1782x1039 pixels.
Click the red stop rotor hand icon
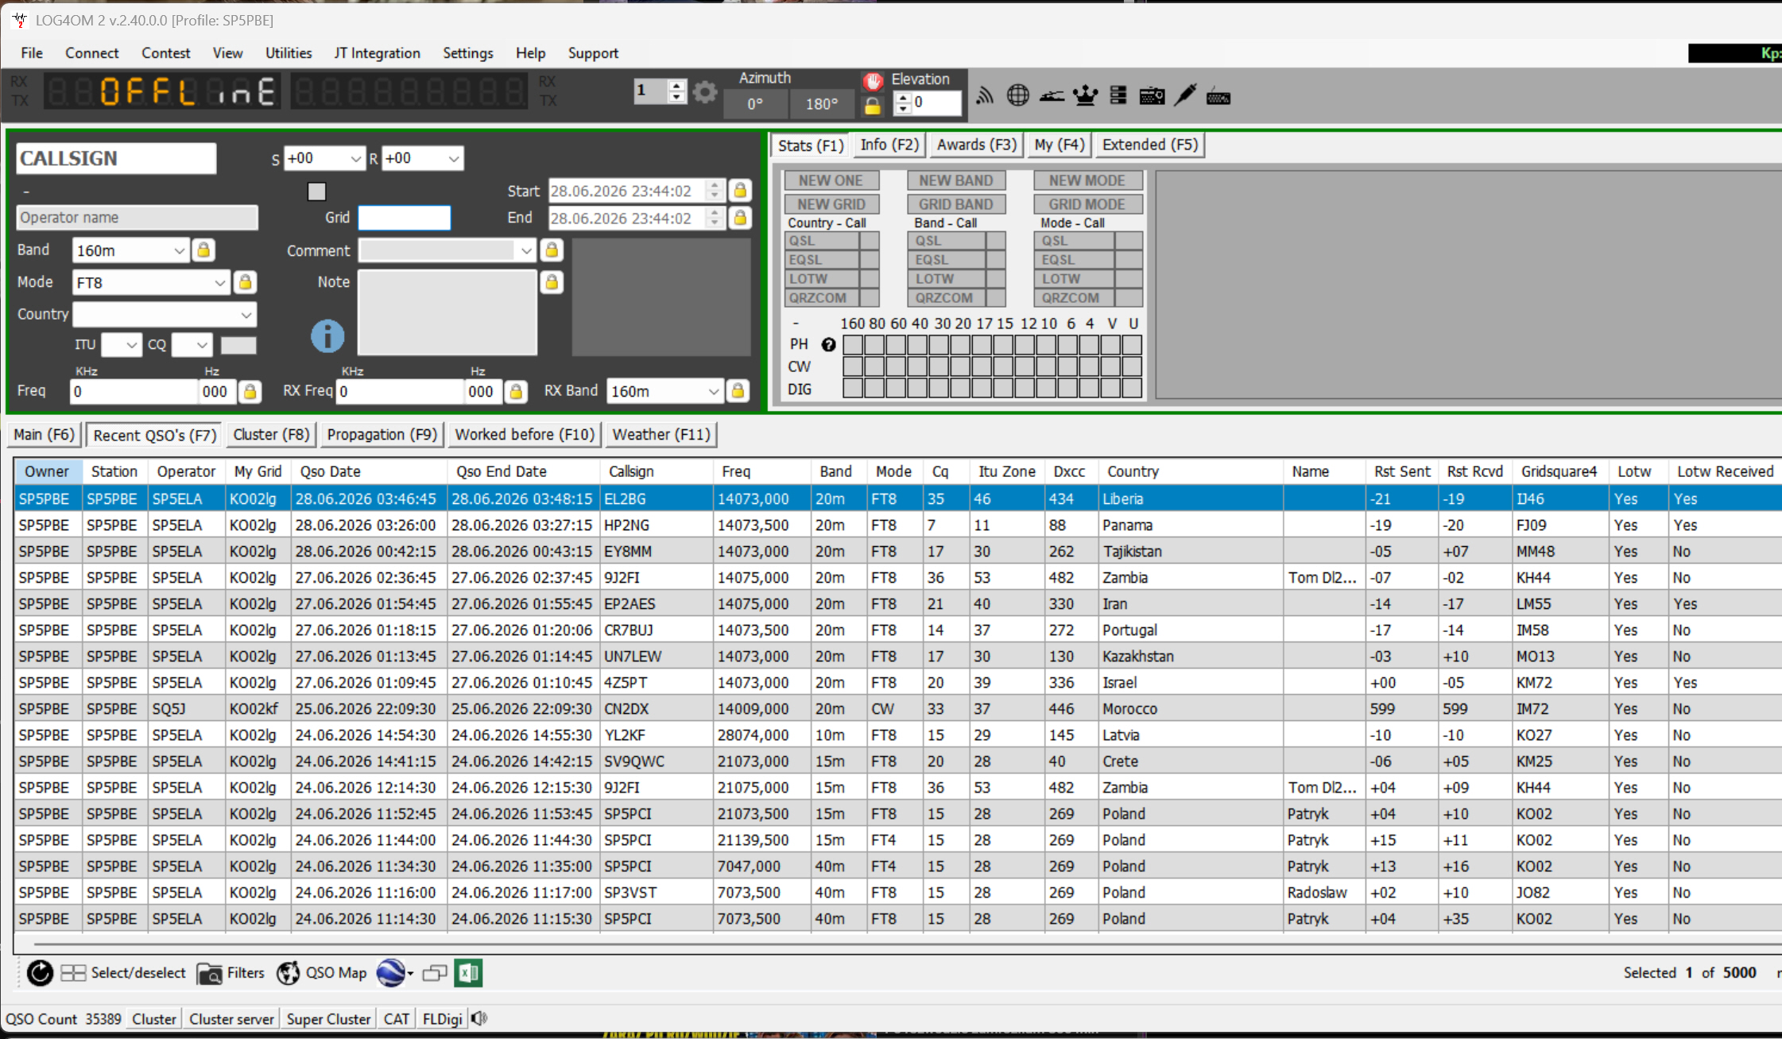(x=873, y=81)
